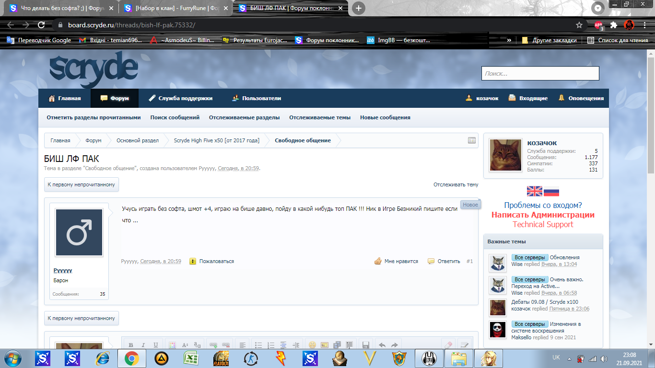Viewport: 655px width, 368px height.
Task: Click the British flag language icon
Action: click(535, 191)
